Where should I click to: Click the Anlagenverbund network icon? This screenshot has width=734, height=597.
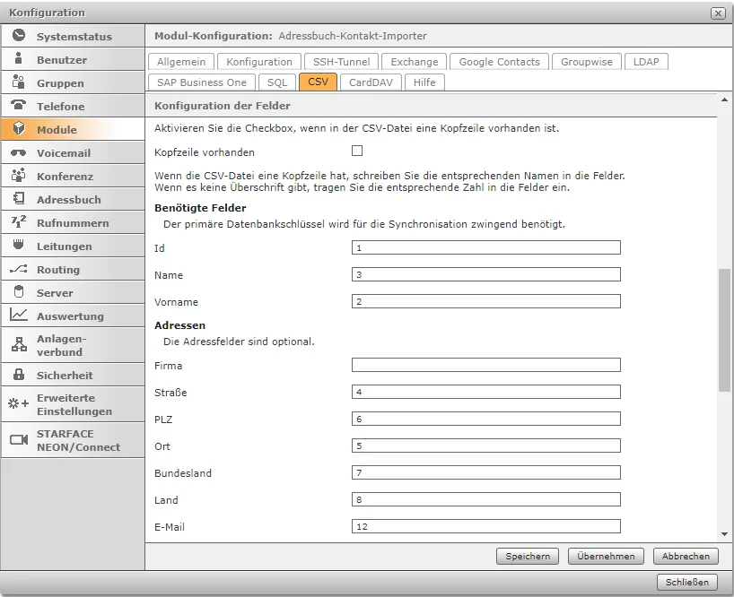[19, 344]
